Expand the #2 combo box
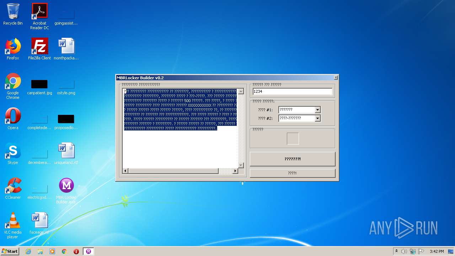This screenshot has width=455, height=256. (318, 118)
